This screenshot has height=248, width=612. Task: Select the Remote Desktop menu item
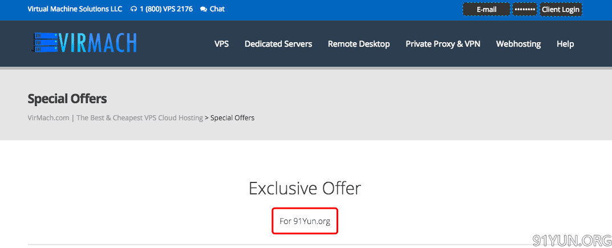coord(359,44)
